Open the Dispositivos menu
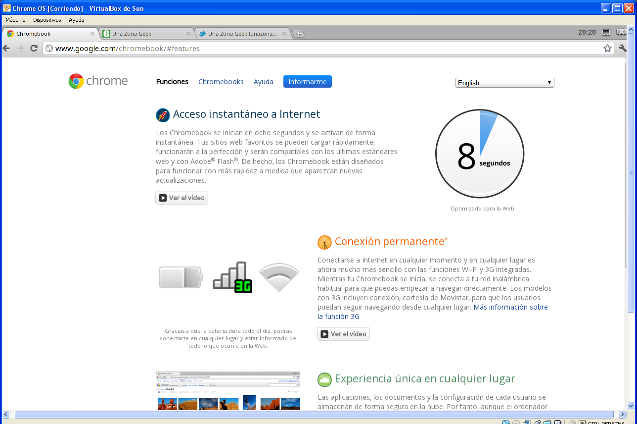 coord(47,20)
